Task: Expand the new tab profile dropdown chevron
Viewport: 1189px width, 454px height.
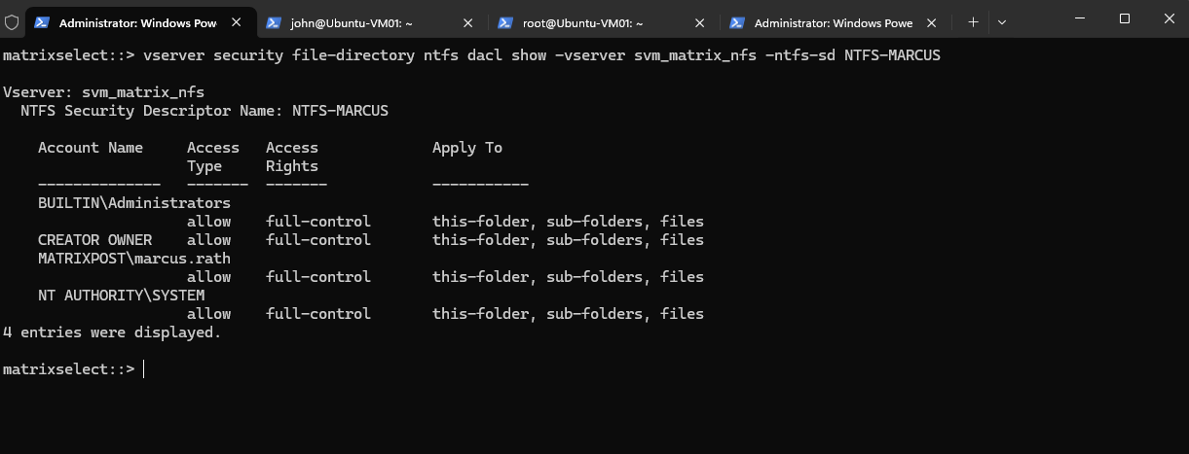Action: tap(1002, 21)
